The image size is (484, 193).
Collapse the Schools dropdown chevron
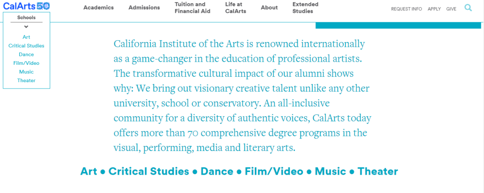[26, 27]
